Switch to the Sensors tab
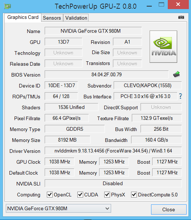Image resolution: width=191 pixels, height=220 pixels. point(52,18)
